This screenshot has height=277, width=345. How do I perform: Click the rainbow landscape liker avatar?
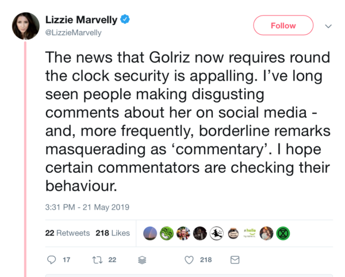pos(149,233)
